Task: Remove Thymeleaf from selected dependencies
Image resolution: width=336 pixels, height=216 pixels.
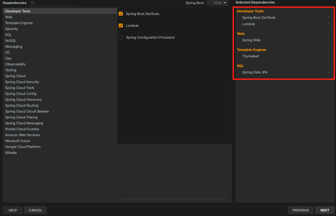Action: 328,56
